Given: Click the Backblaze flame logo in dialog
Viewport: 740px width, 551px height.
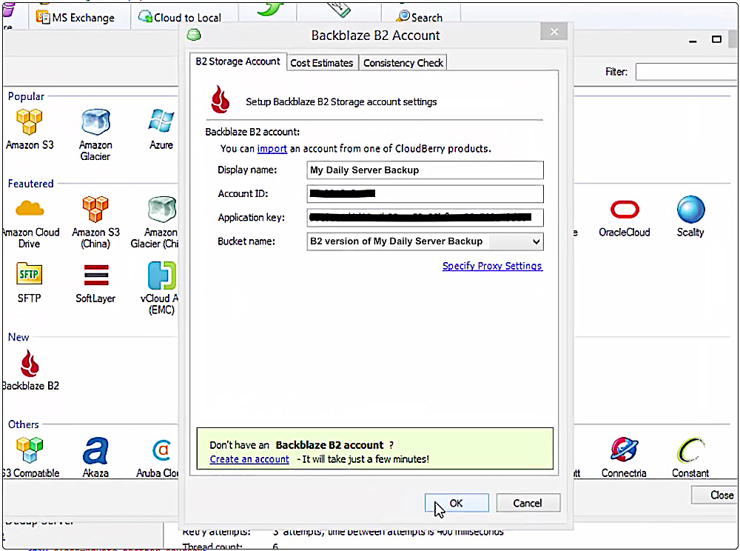Looking at the screenshot, I should [x=220, y=100].
